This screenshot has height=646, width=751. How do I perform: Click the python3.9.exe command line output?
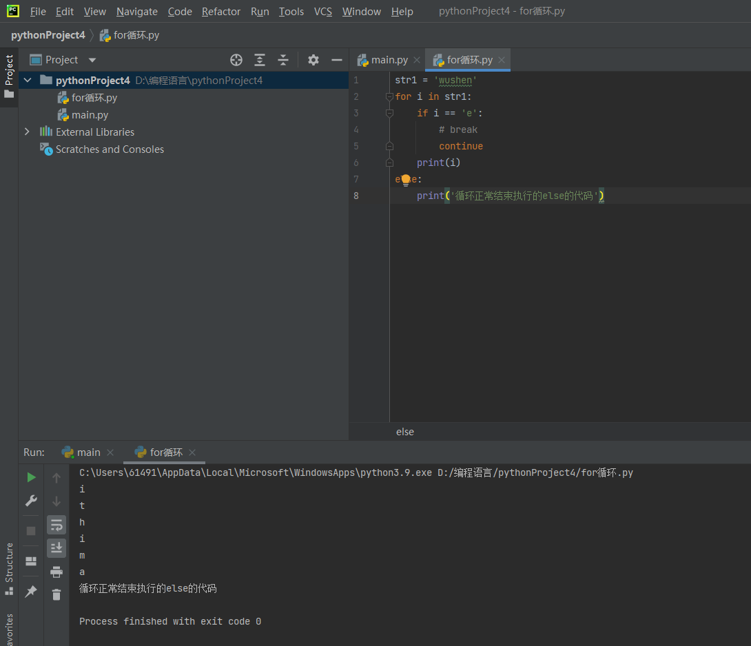tap(356, 473)
